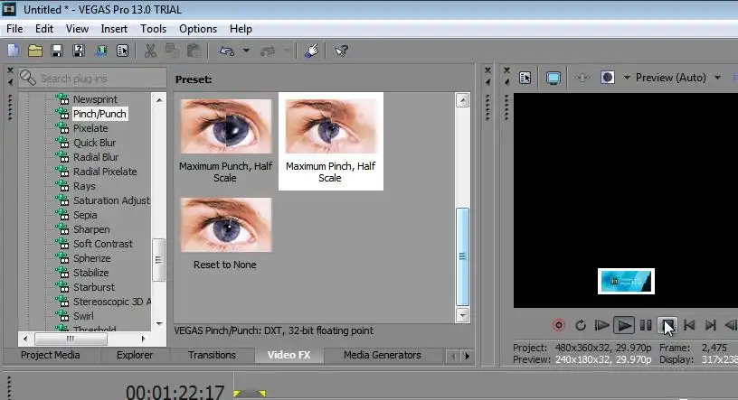Viewport: 738px width, 400px height.
Task: Open the Insert menu
Action: [x=114, y=29]
